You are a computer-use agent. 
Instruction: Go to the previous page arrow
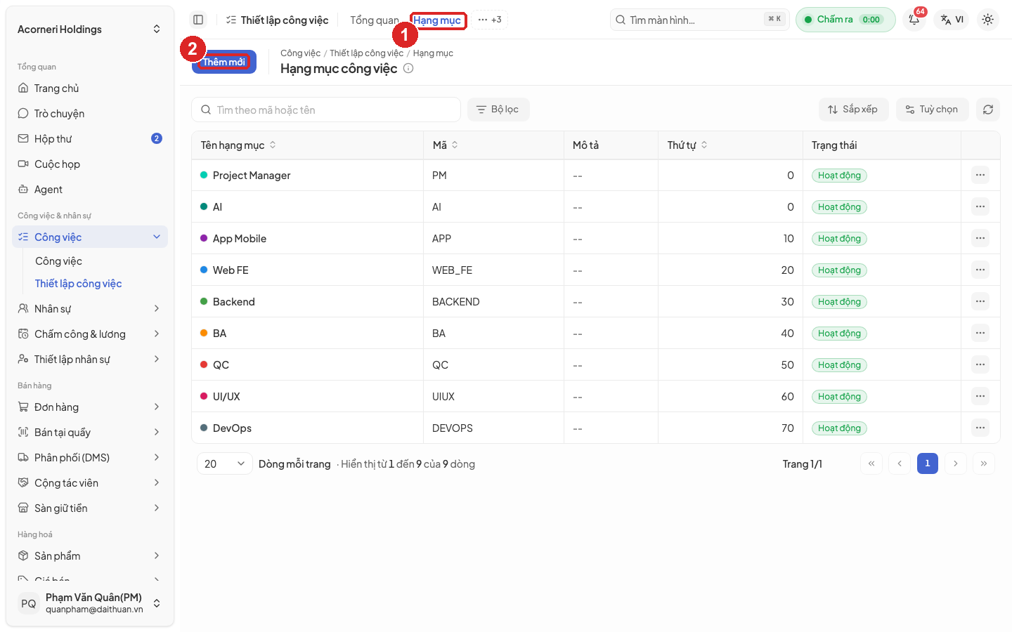900,463
